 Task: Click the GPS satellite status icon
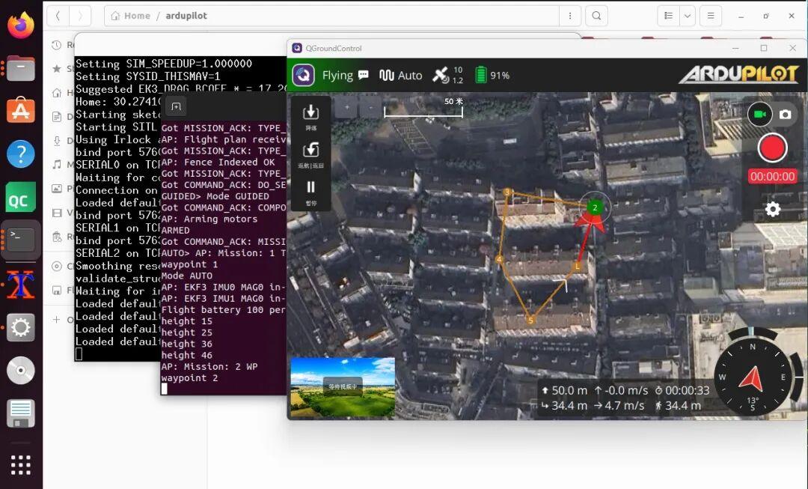[441, 76]
